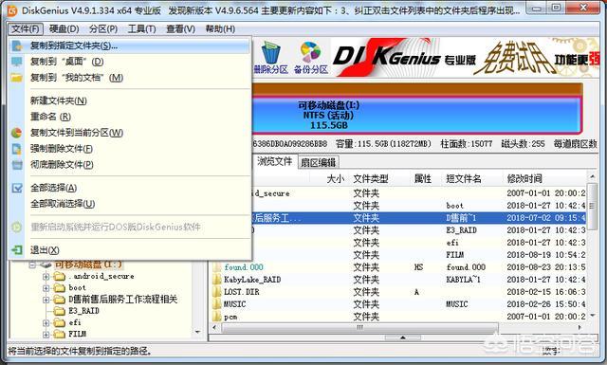
Task: Open the 文件(F) menu
Action: tap(26, 29)
